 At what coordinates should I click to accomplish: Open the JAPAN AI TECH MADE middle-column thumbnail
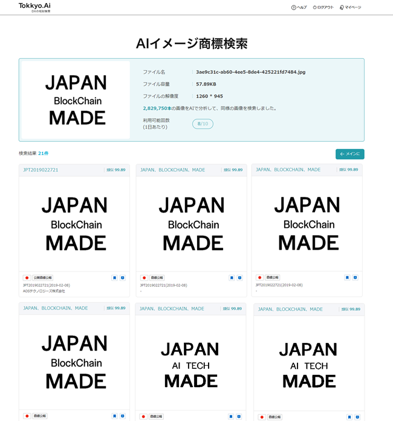point(190,365)
